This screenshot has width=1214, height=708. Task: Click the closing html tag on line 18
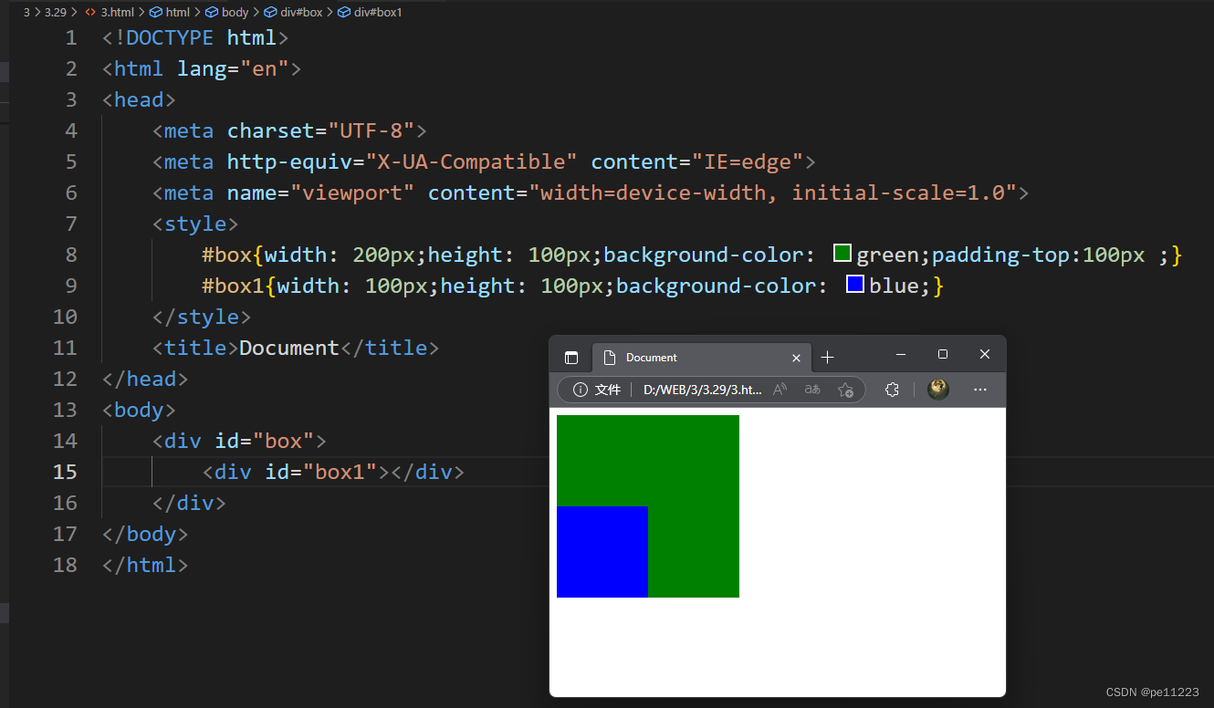(145, 565)
